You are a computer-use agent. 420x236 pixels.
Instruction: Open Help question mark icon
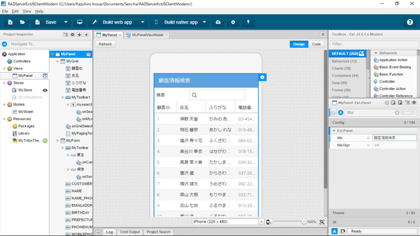[x=409, y=22]
